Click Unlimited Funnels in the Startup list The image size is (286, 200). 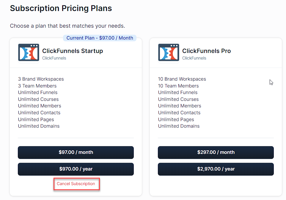click(x=37, y=92)
